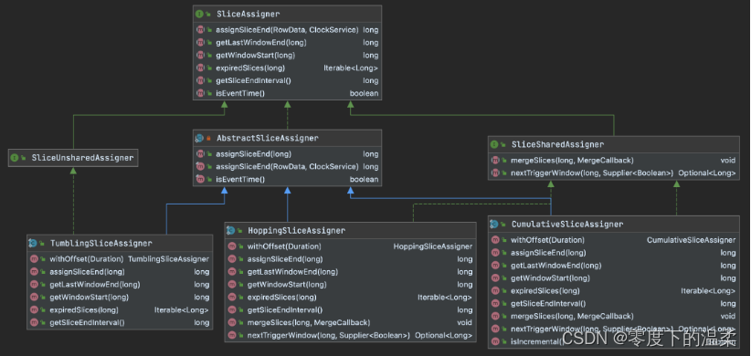
Task: Click method icon of nextTriggerWindow in HoppingSliceAssigner
Action: [232, 335]
